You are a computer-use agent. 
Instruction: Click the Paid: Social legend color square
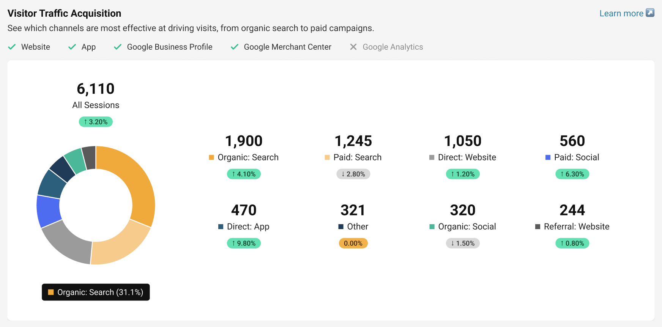[x=548, y=157]
